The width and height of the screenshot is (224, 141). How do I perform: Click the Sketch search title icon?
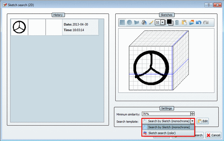coord(5,5)
